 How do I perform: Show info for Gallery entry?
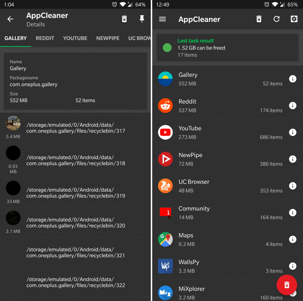click(293, 79)
